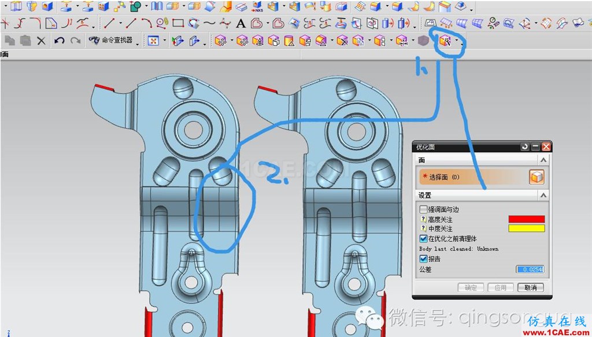This screenshot has width=592, height=337.
Task: Click the face selection cube icon in dialog
Action: (536, 177)
